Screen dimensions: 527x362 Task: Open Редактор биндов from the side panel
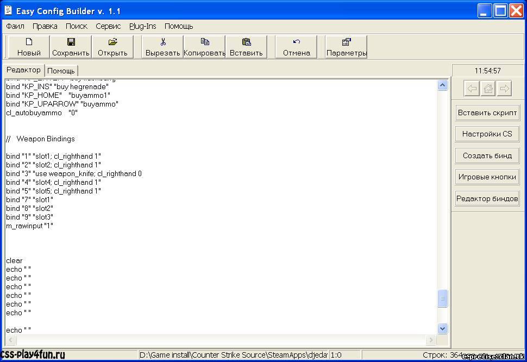487,198
